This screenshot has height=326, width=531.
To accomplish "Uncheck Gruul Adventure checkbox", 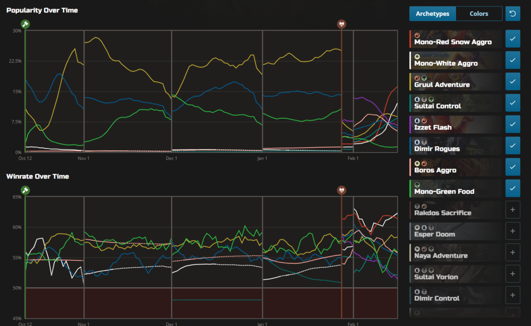I will pyautogui.click(x=512, y=82).
